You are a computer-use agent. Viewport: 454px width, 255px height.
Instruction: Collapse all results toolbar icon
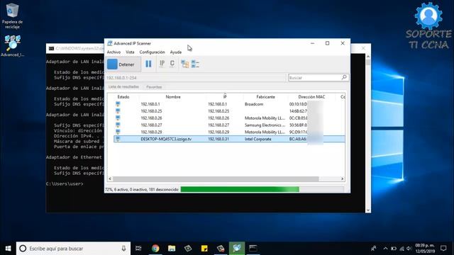(x=195, y=64)
